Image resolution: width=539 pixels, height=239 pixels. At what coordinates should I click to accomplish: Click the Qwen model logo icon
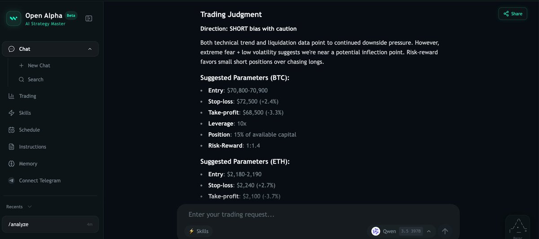click(376, 231)
